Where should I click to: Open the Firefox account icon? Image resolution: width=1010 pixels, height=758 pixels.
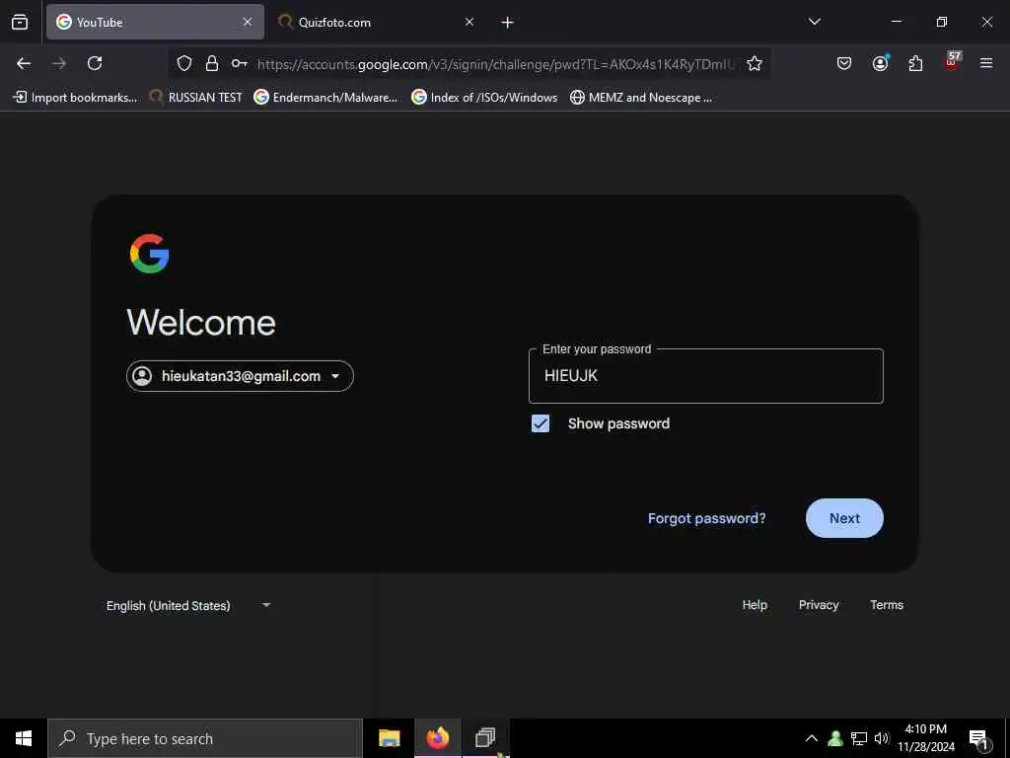pos(880,63)
